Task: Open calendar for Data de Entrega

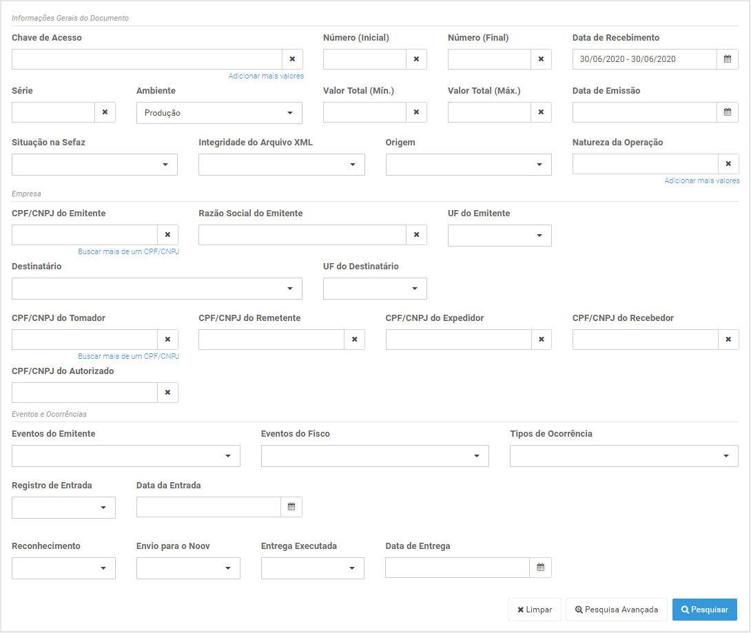Action: (541, 568)
